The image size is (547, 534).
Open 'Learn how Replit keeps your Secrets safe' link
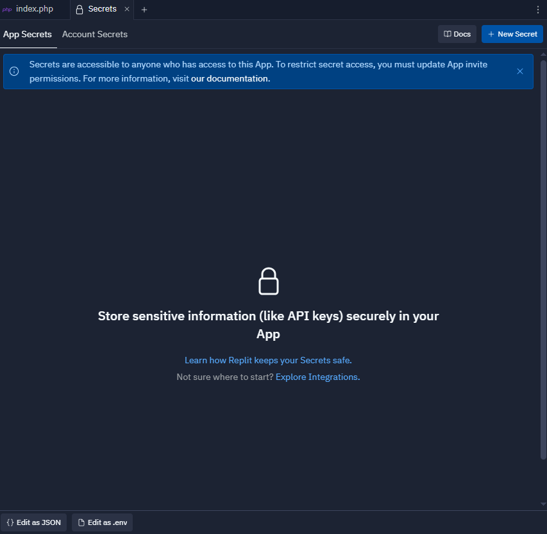coord(268,360)
